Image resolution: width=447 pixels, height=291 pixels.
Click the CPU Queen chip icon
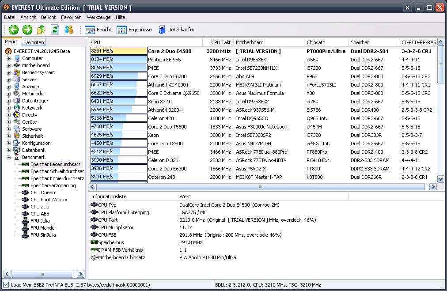coord(25,193)
